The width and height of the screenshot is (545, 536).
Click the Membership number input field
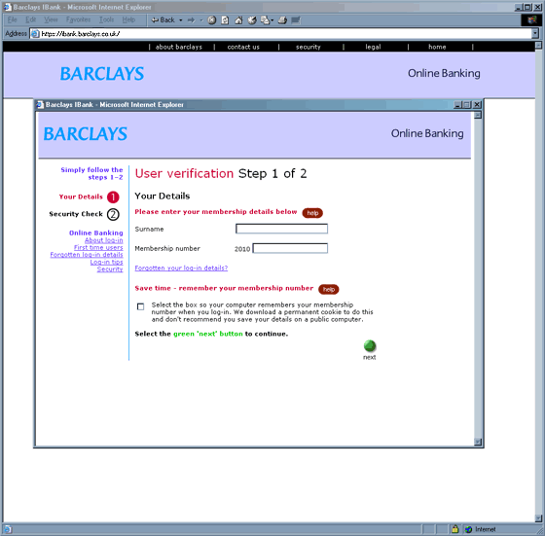(290, 248)
